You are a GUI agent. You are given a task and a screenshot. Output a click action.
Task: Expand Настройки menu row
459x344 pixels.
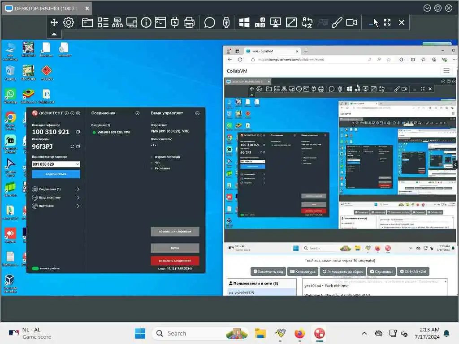(56, 206)
